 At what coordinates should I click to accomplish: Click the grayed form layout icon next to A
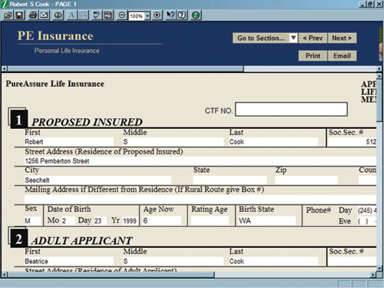pyautogui.click(x=84, y=15)
